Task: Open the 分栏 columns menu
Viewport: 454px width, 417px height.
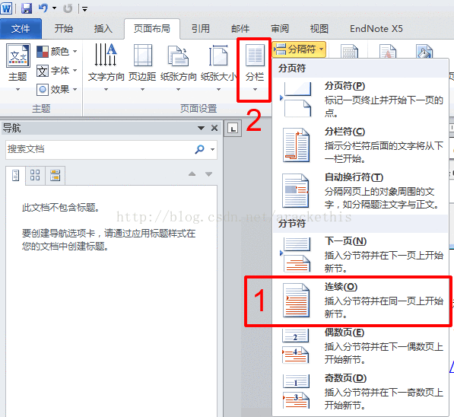Action: pyautogui.click(x=255, y=67)
